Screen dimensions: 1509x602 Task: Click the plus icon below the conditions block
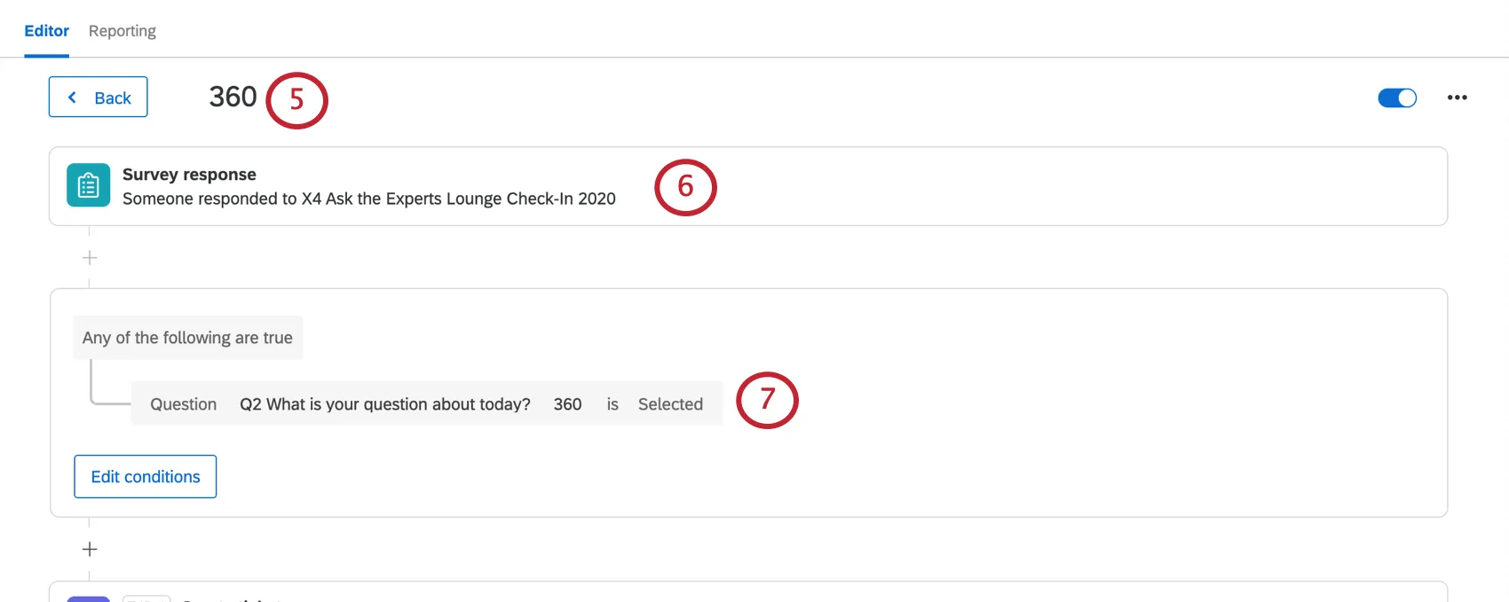pos(89,548)
